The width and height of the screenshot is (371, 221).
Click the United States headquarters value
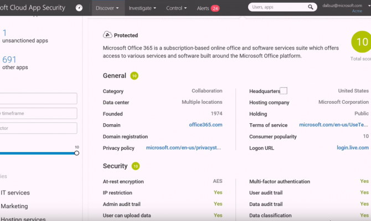pyautogui.click(x=353, y=91)
